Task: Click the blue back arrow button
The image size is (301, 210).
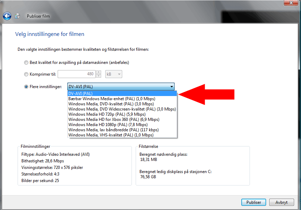Action: coord(7,16)
